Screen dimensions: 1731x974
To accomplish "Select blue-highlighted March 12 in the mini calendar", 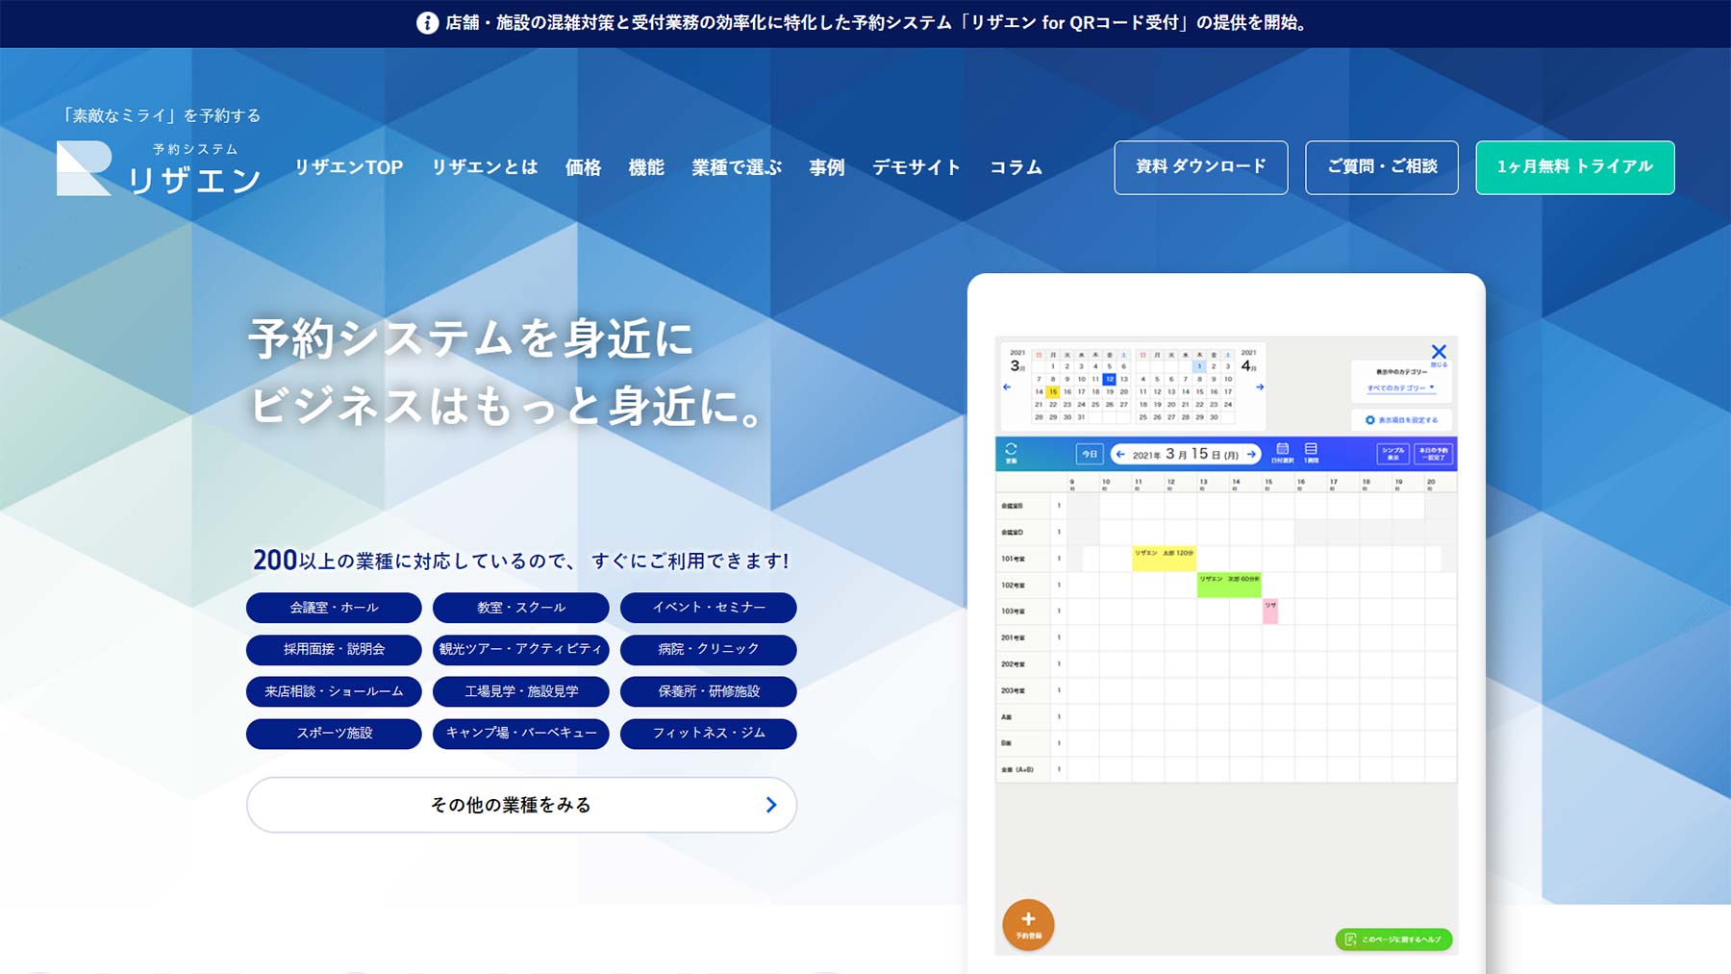I will [1109, 380].
